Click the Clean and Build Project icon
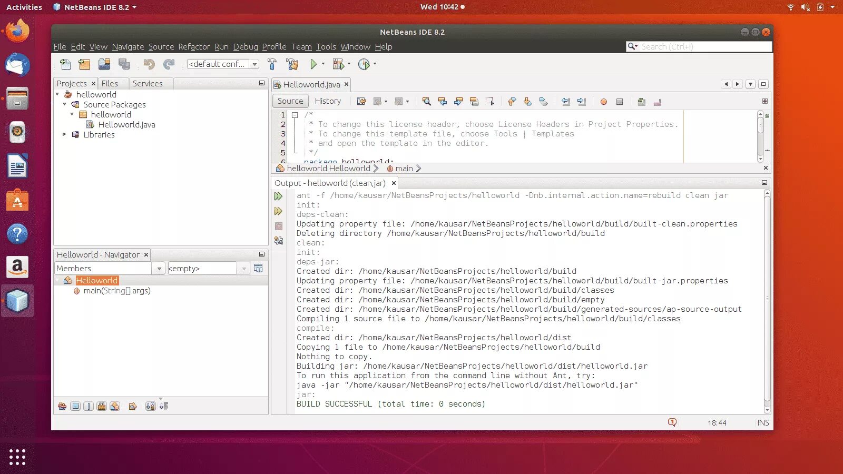 292,64
